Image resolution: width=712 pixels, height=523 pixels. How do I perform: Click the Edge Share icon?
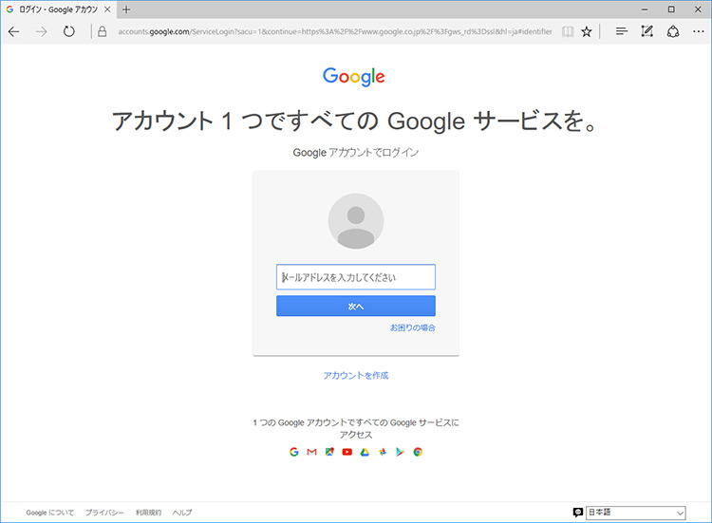click(x=673, y=31)
